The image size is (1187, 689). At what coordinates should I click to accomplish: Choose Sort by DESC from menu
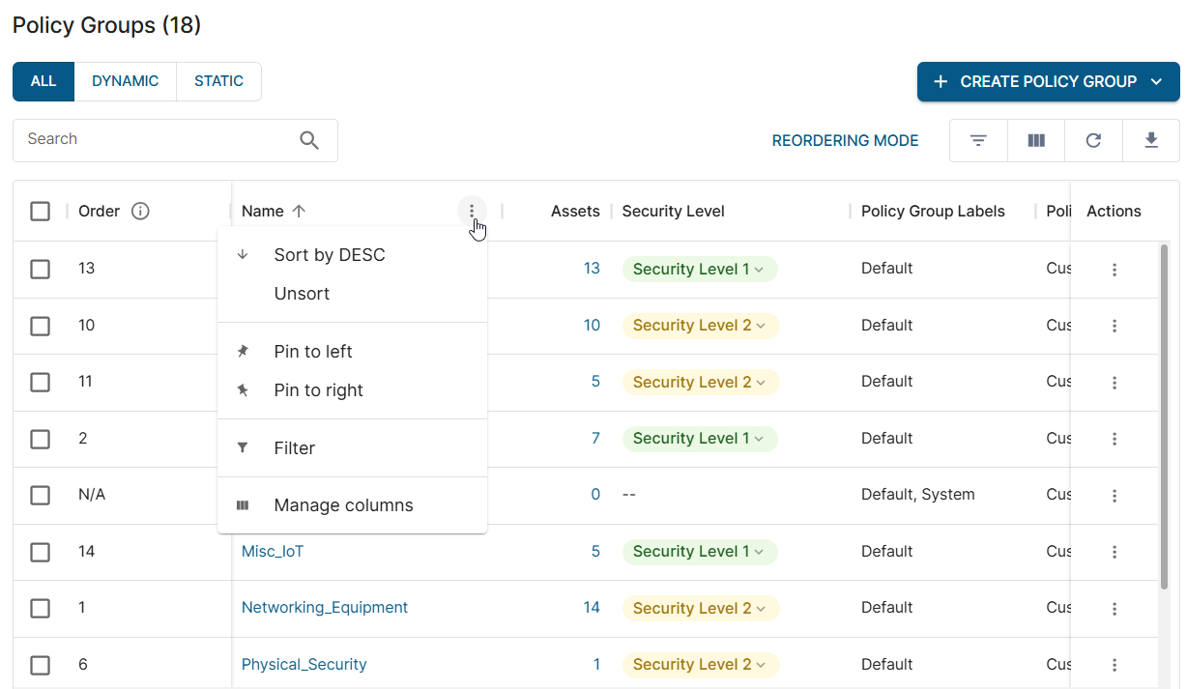[330, 255]
